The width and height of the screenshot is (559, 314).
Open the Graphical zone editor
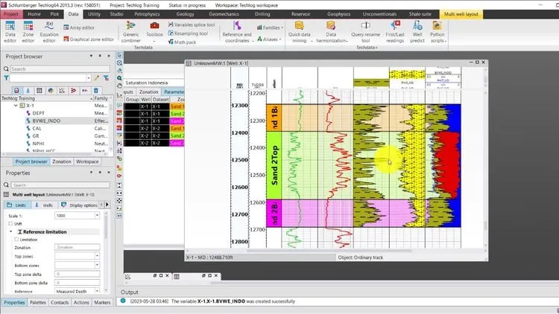click(x=89, y=39)
